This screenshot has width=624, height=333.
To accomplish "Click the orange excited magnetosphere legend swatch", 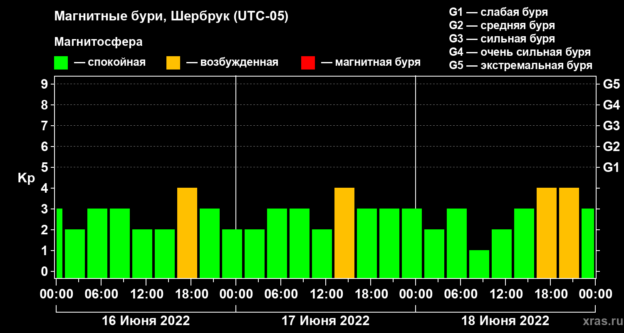I will coord(173,63).
